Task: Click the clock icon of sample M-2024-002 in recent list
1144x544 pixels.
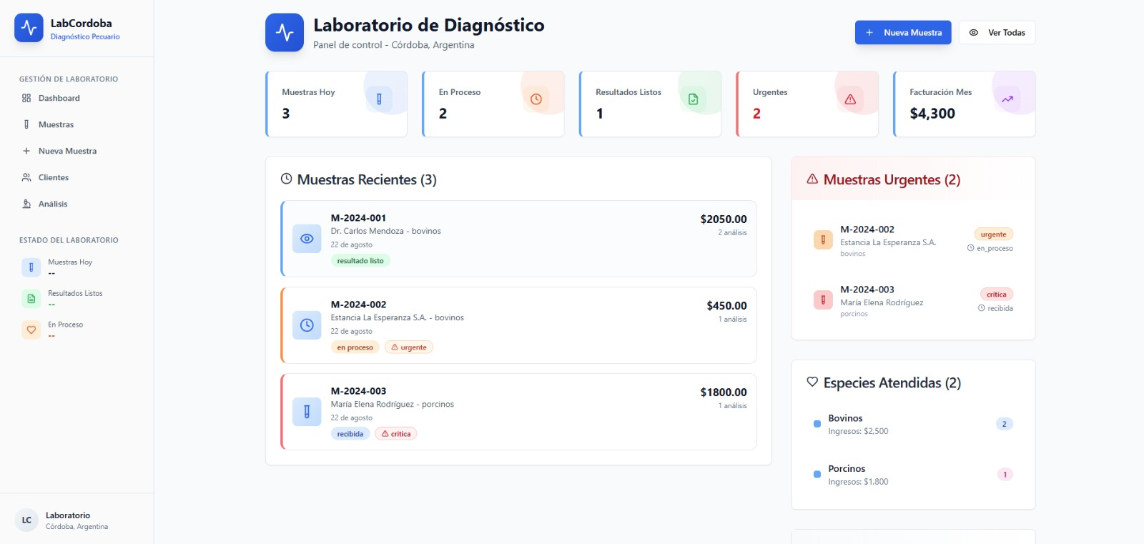Action: click(307, 325)
